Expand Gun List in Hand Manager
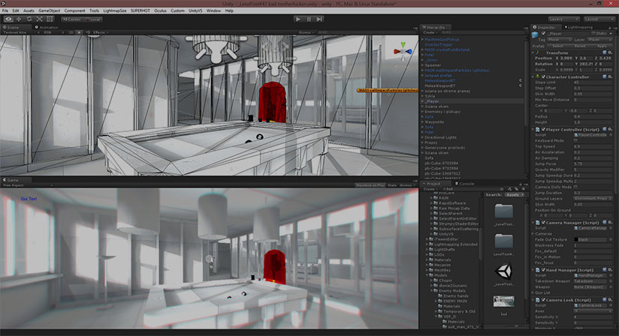 (x=533, y=292)
